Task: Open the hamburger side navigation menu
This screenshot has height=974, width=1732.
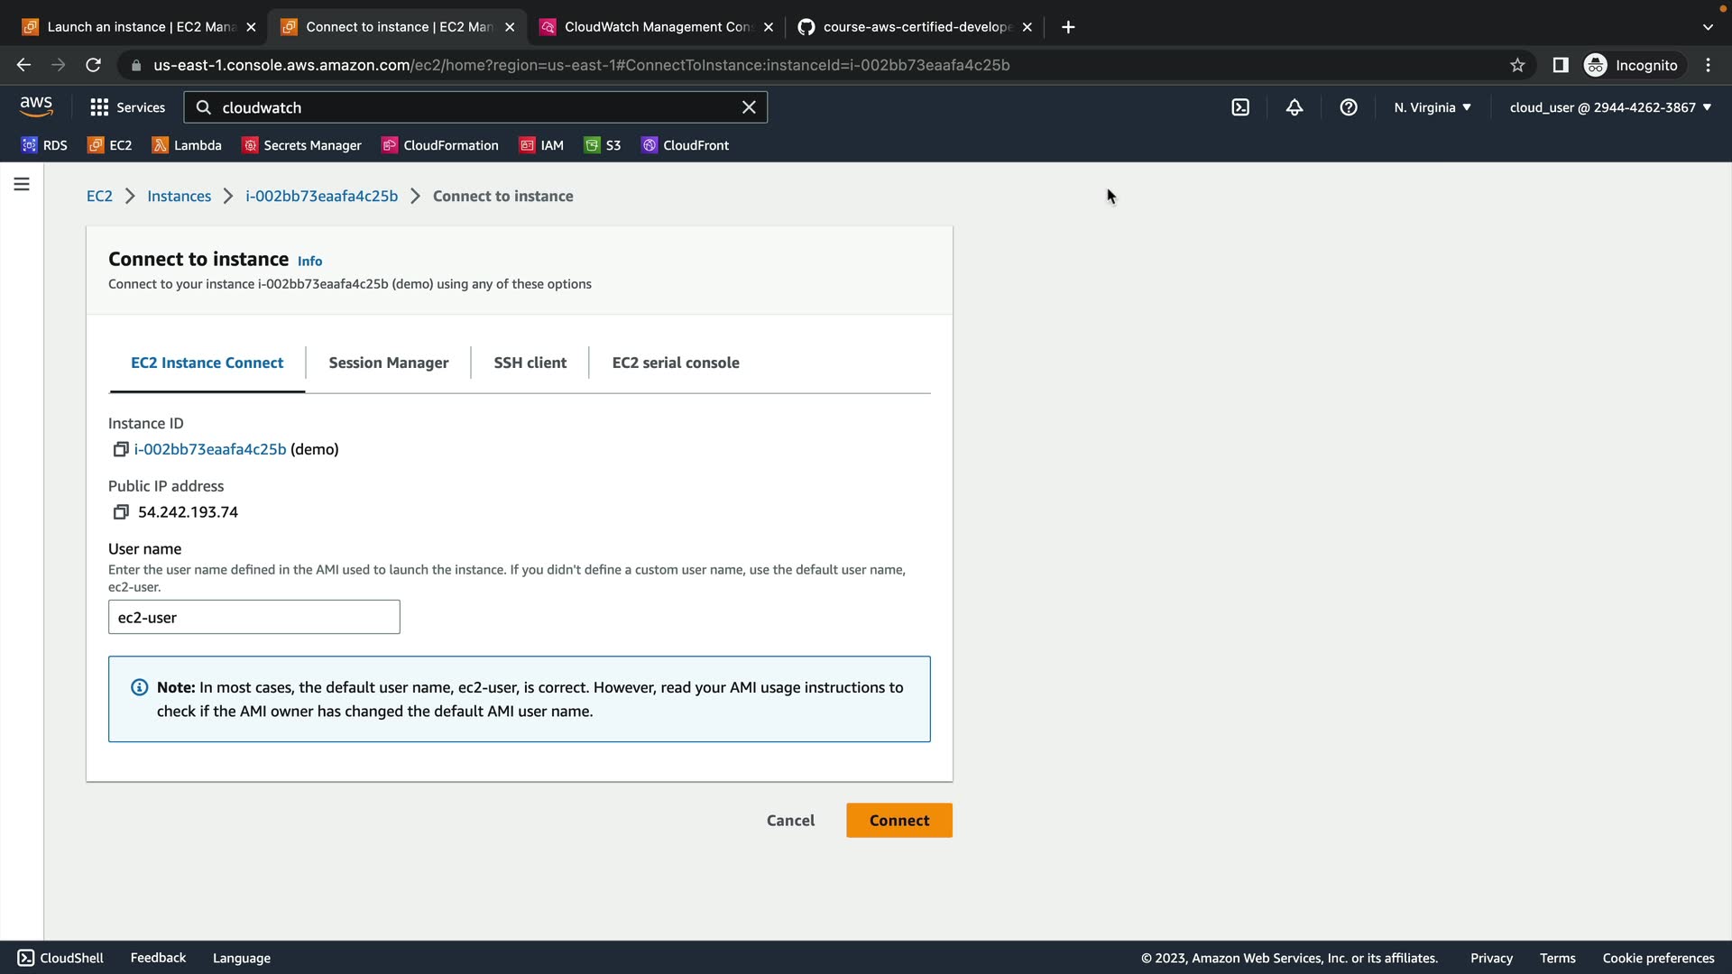Action: 22,184
